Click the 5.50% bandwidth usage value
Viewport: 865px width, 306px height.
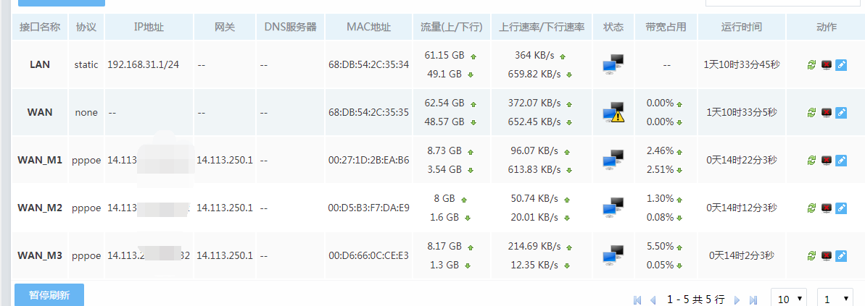pos(661,245)
